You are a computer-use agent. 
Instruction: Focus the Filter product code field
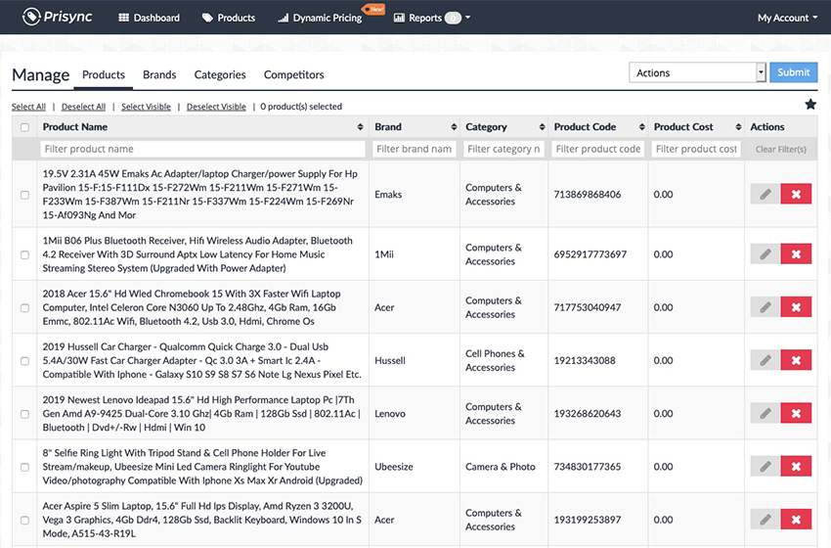point(597,149)
